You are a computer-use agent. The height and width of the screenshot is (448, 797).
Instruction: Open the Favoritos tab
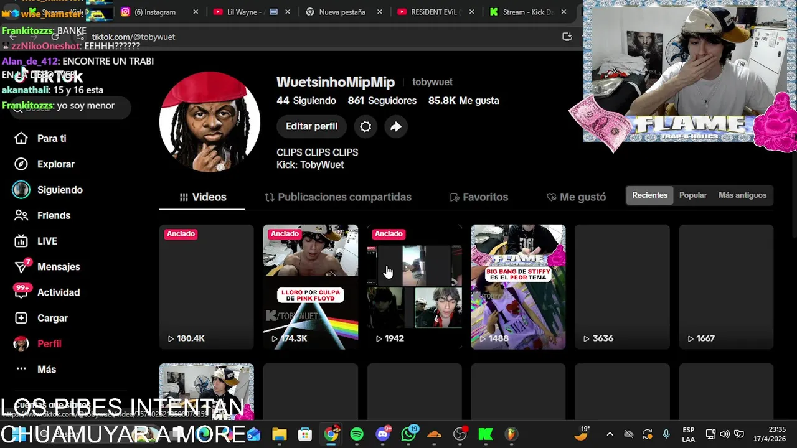point(479,197)
